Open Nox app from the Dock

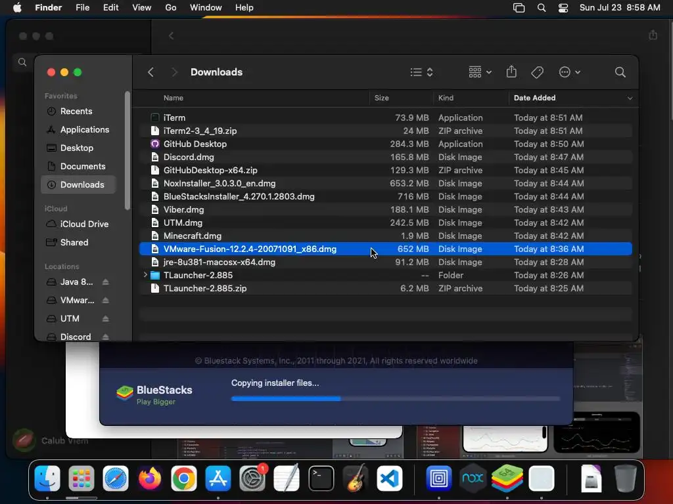pos(473,478)
